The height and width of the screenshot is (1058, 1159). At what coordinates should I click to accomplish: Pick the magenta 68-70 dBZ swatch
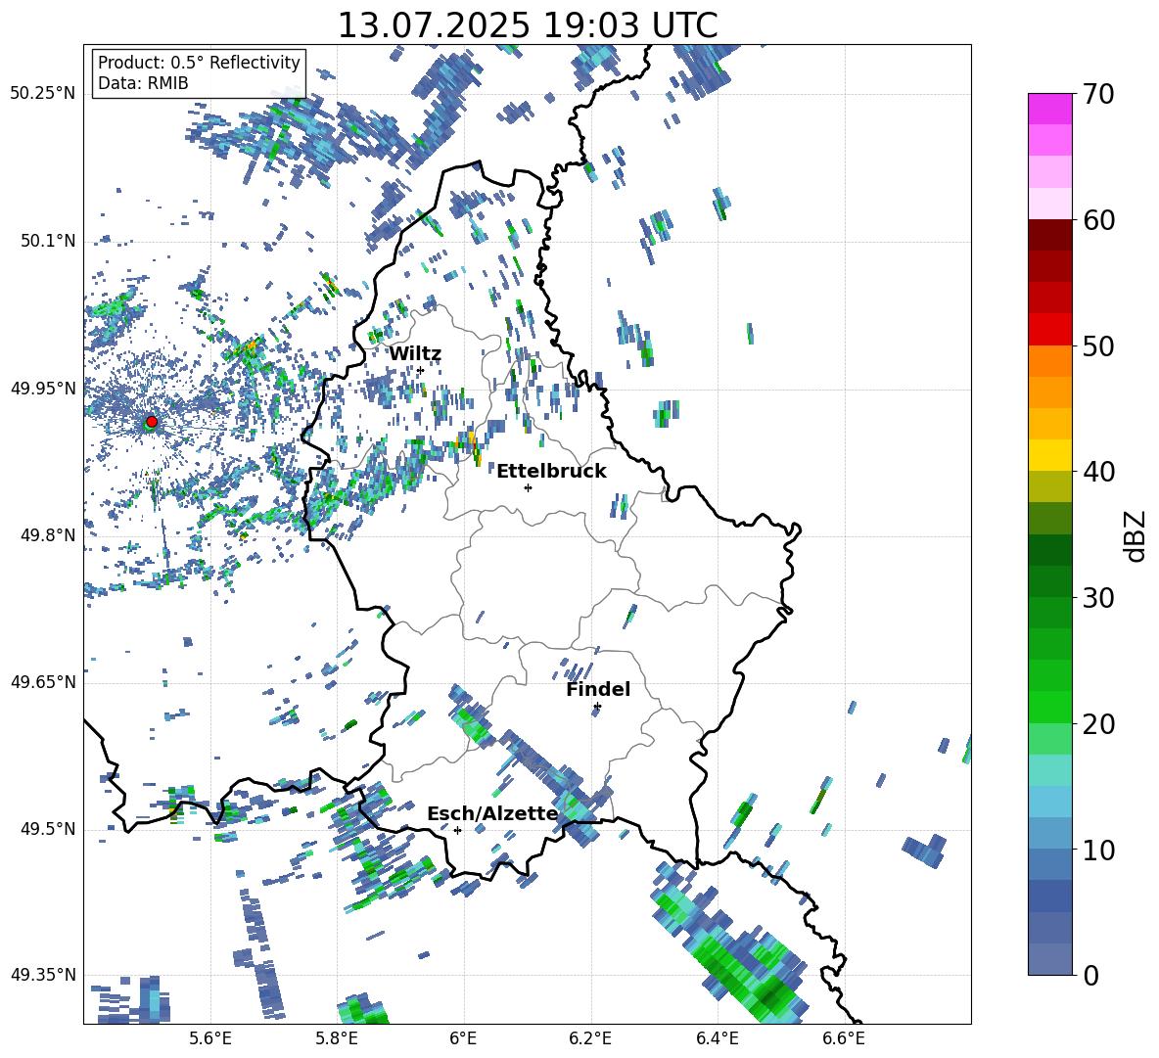1049,109
